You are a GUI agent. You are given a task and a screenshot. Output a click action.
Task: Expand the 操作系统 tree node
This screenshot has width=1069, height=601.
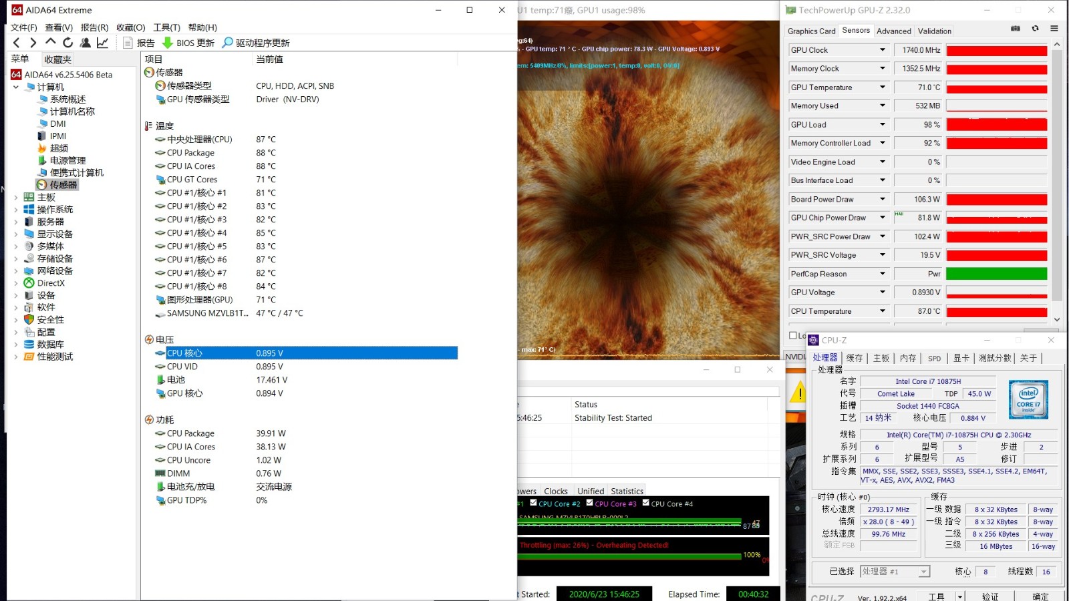16,210
